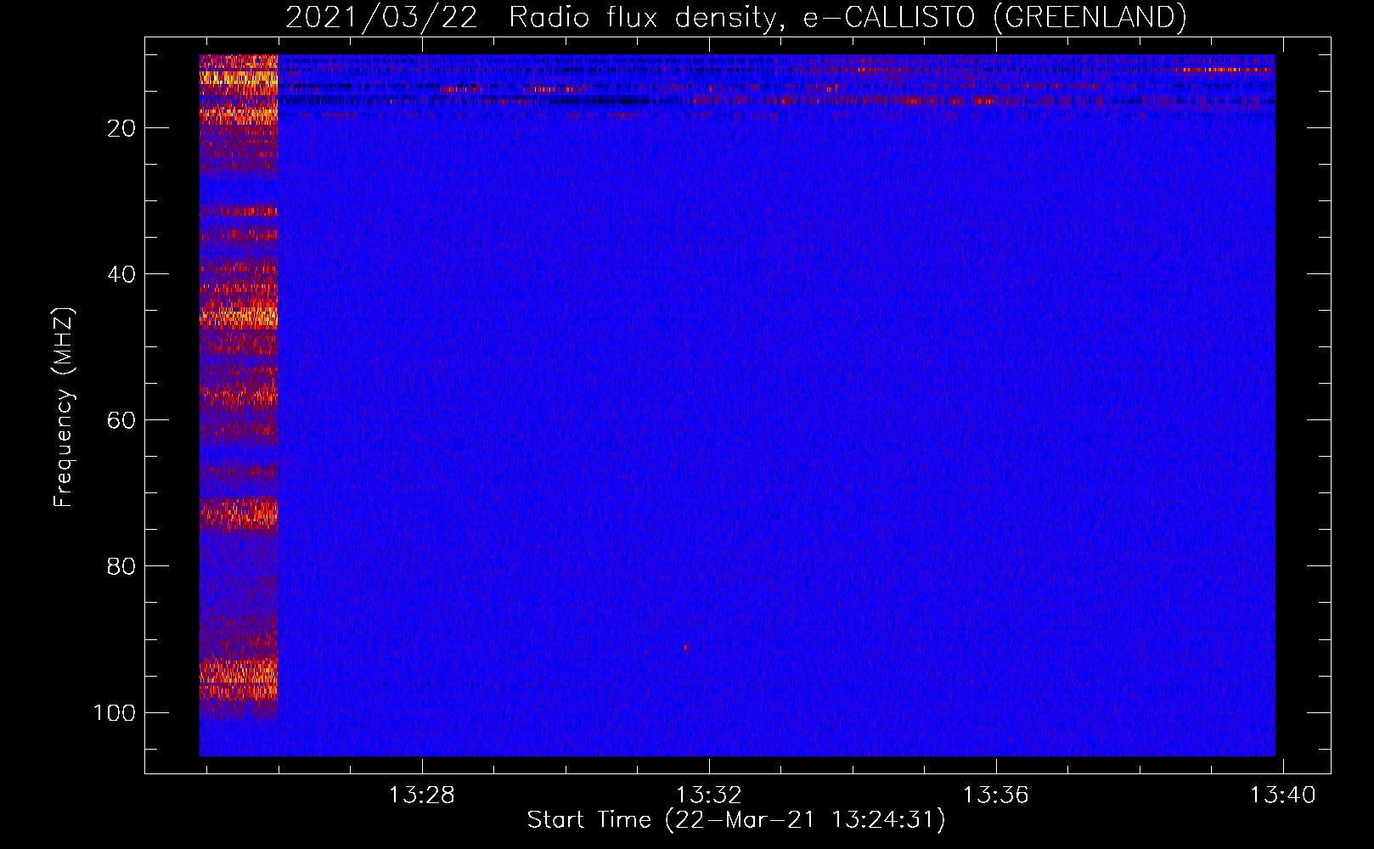Click the 100 MHz frequency tick label
This screenshot has width=1374, height=849.
[115, 712]
